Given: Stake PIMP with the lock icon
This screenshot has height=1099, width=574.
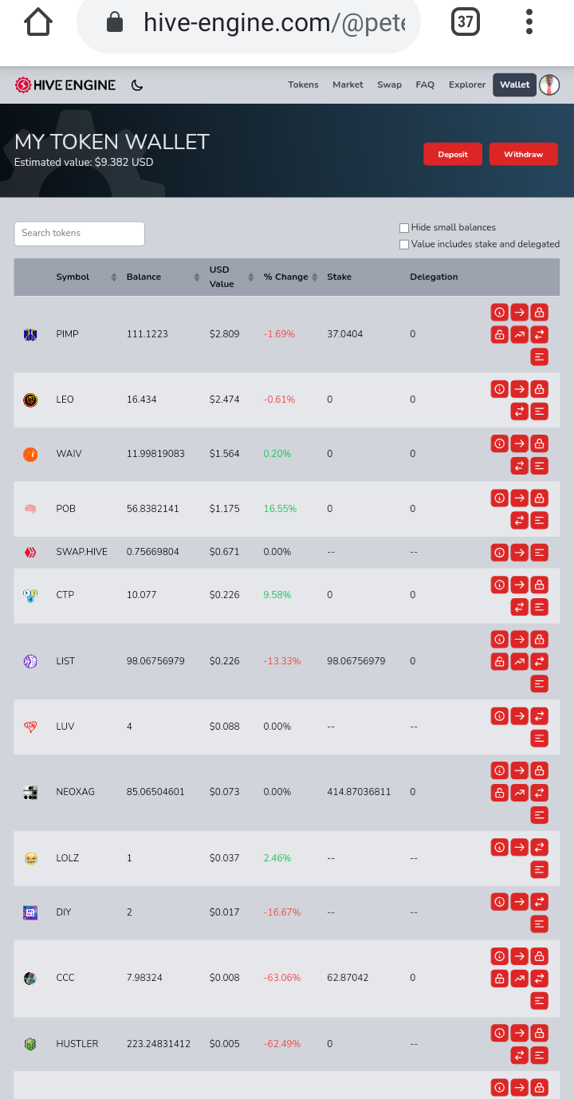Looking at the screenshot, I should pos(540,312).
